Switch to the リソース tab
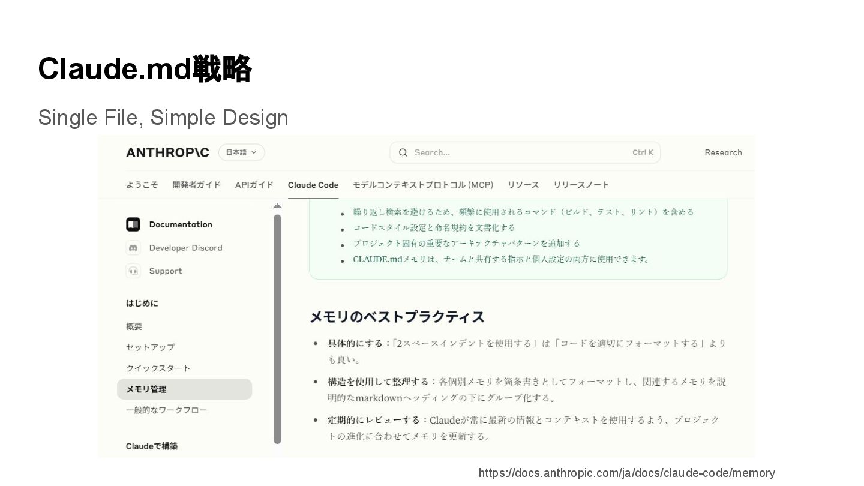864x486 pixels. [523, 185]
